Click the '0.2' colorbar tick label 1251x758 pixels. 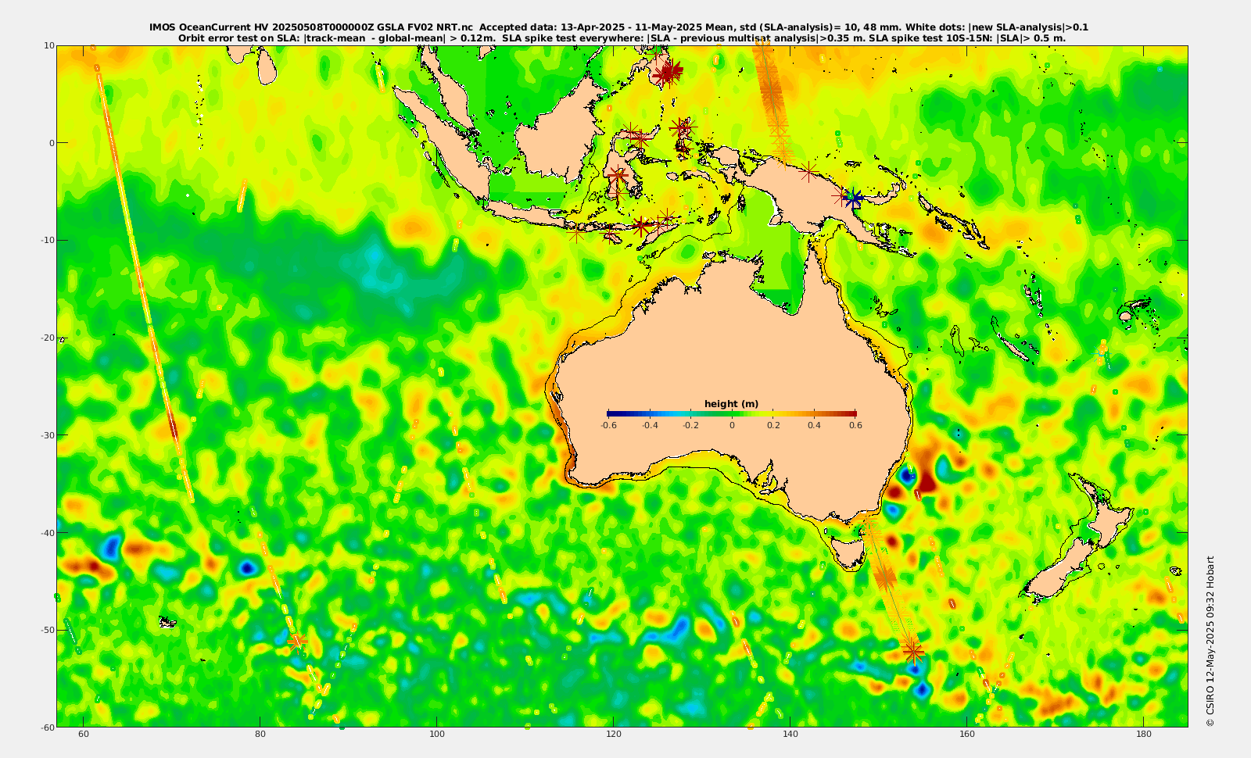click(x=773, y=425)
